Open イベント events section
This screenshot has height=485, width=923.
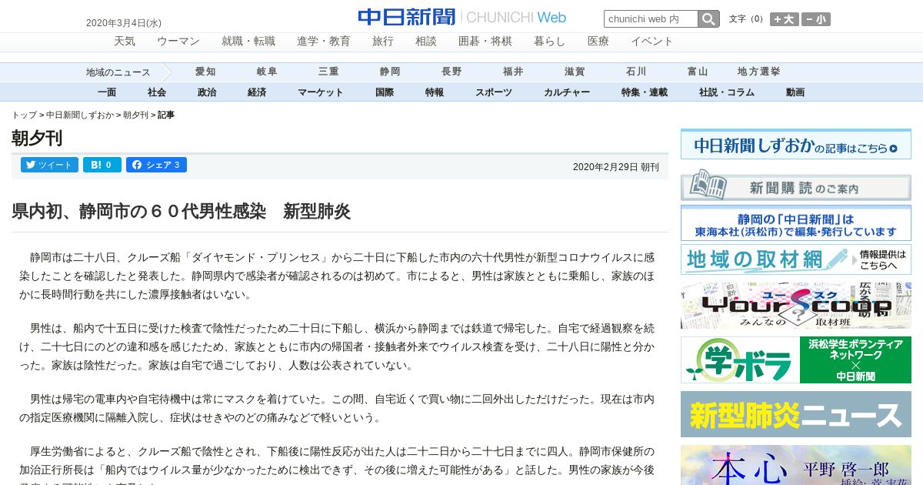(x=652, y=42)
